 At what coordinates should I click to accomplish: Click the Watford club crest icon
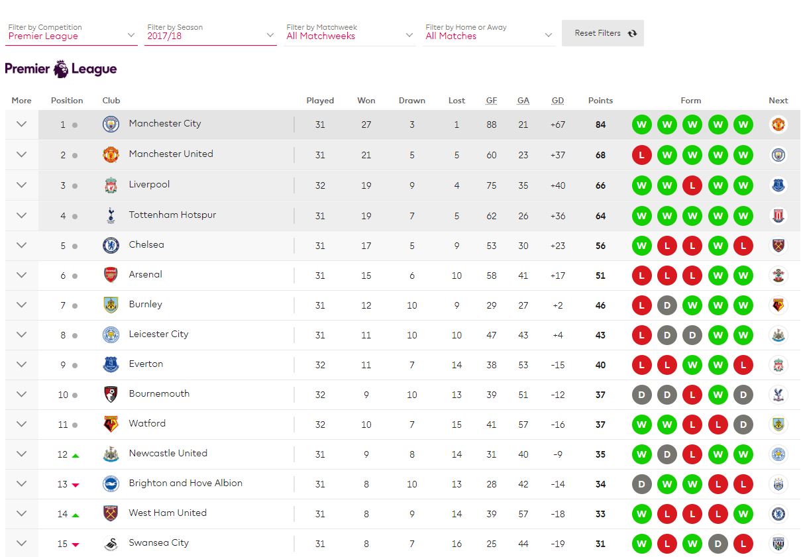tap(111, 424)
